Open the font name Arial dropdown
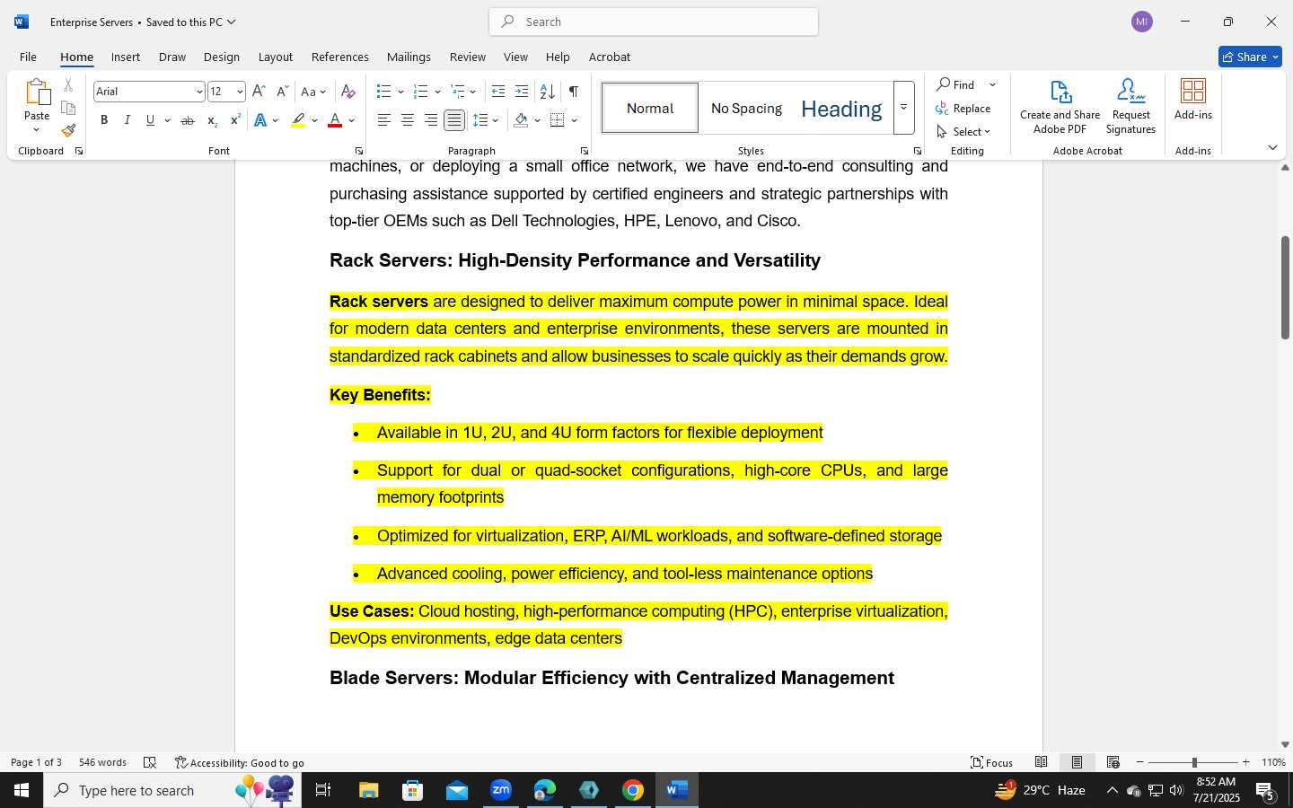Viewport: 1293px width, 808px height. tap(199, 92)
